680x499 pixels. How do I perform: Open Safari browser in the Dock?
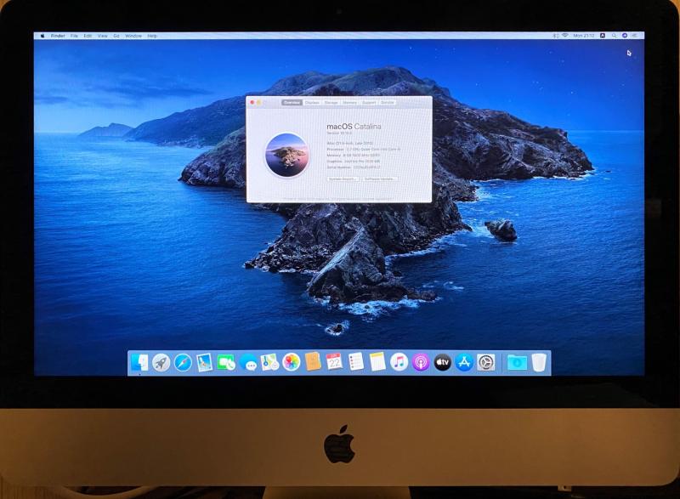(x=183, y=362)
